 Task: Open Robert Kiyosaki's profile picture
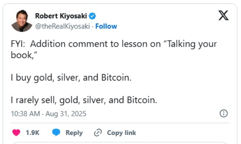coord(22,21)
